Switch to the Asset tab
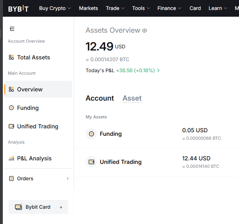The width and height of the screenshot is (239, 224). click(x=132, y=98)
